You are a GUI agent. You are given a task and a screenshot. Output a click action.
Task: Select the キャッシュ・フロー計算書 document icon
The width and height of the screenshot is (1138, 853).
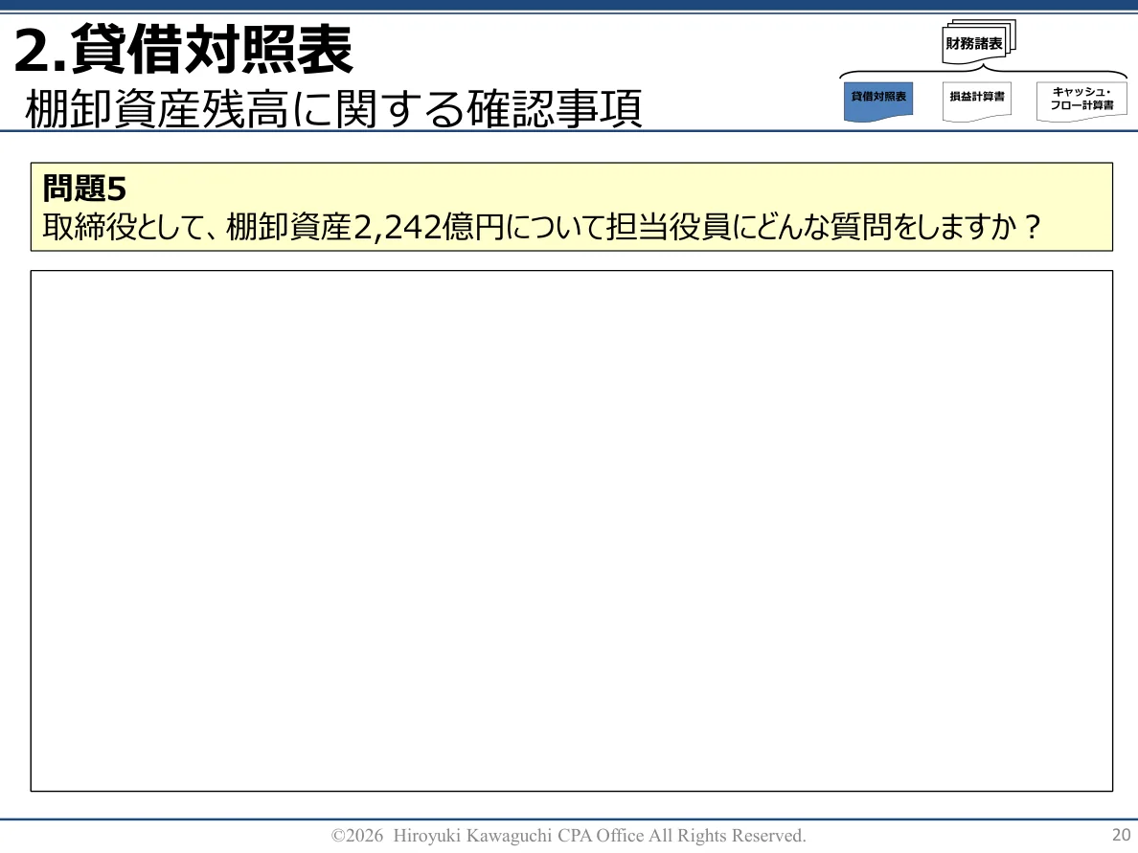click(1081, 101)
